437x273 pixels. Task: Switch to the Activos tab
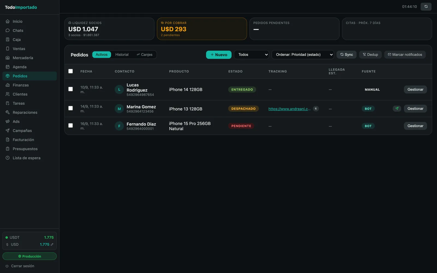[x=102, y=55]
